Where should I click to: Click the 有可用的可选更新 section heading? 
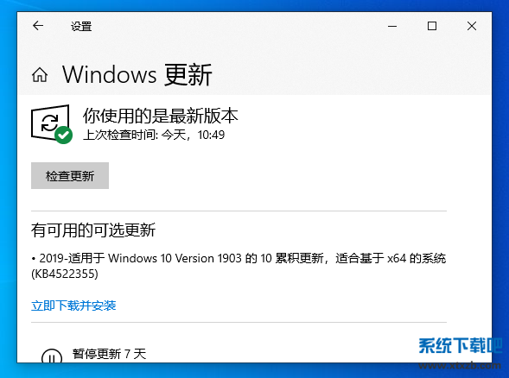click(x=93, y=230)
